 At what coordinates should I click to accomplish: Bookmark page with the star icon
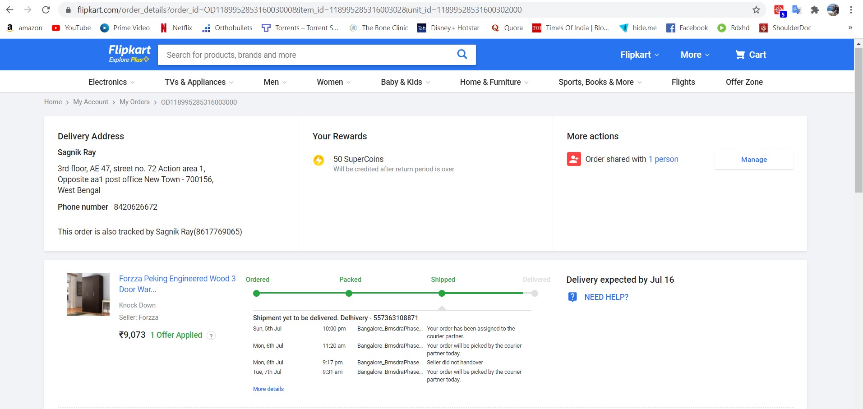[757, 9]
